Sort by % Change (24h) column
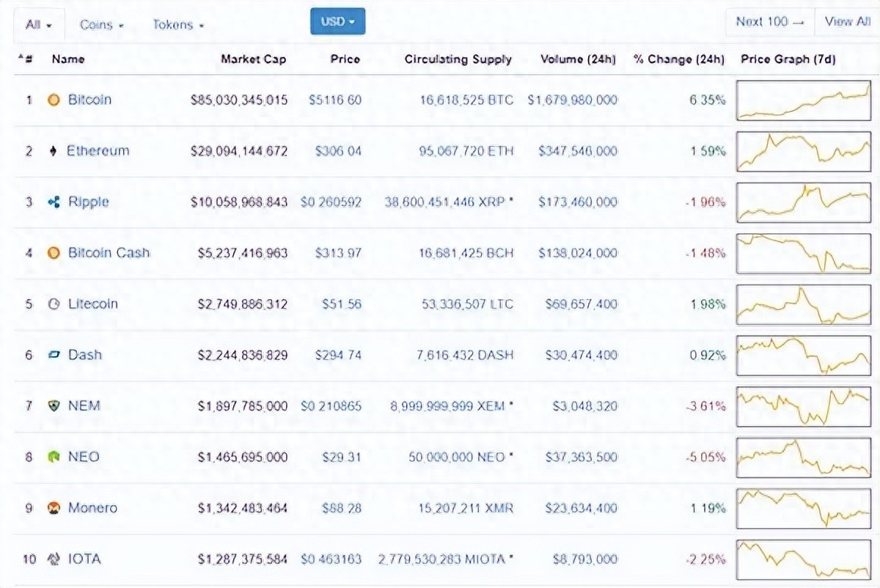 [679, 59]
